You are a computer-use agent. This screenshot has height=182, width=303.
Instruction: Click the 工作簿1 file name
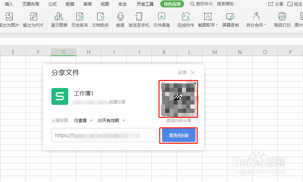[84, 94]
